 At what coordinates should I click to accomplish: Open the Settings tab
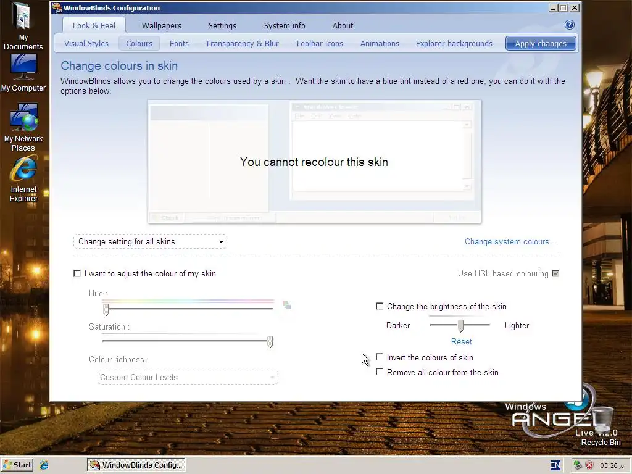(x=222, y=25)
